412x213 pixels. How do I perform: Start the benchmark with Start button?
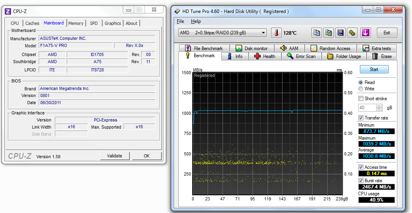(374, 69)
